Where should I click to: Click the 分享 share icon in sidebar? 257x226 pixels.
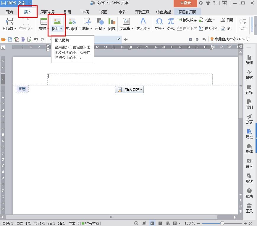[249, 119]
